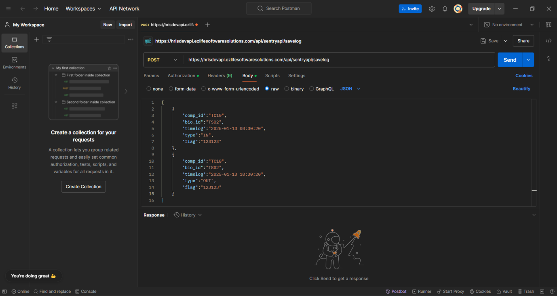Switch to the Headers (9) tab
The image size is (557, 296).
click(x=220, y=76)
